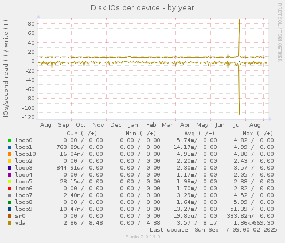Click the 'loop4' device label
Screen dimensions: 285x243
click(24, 175)
